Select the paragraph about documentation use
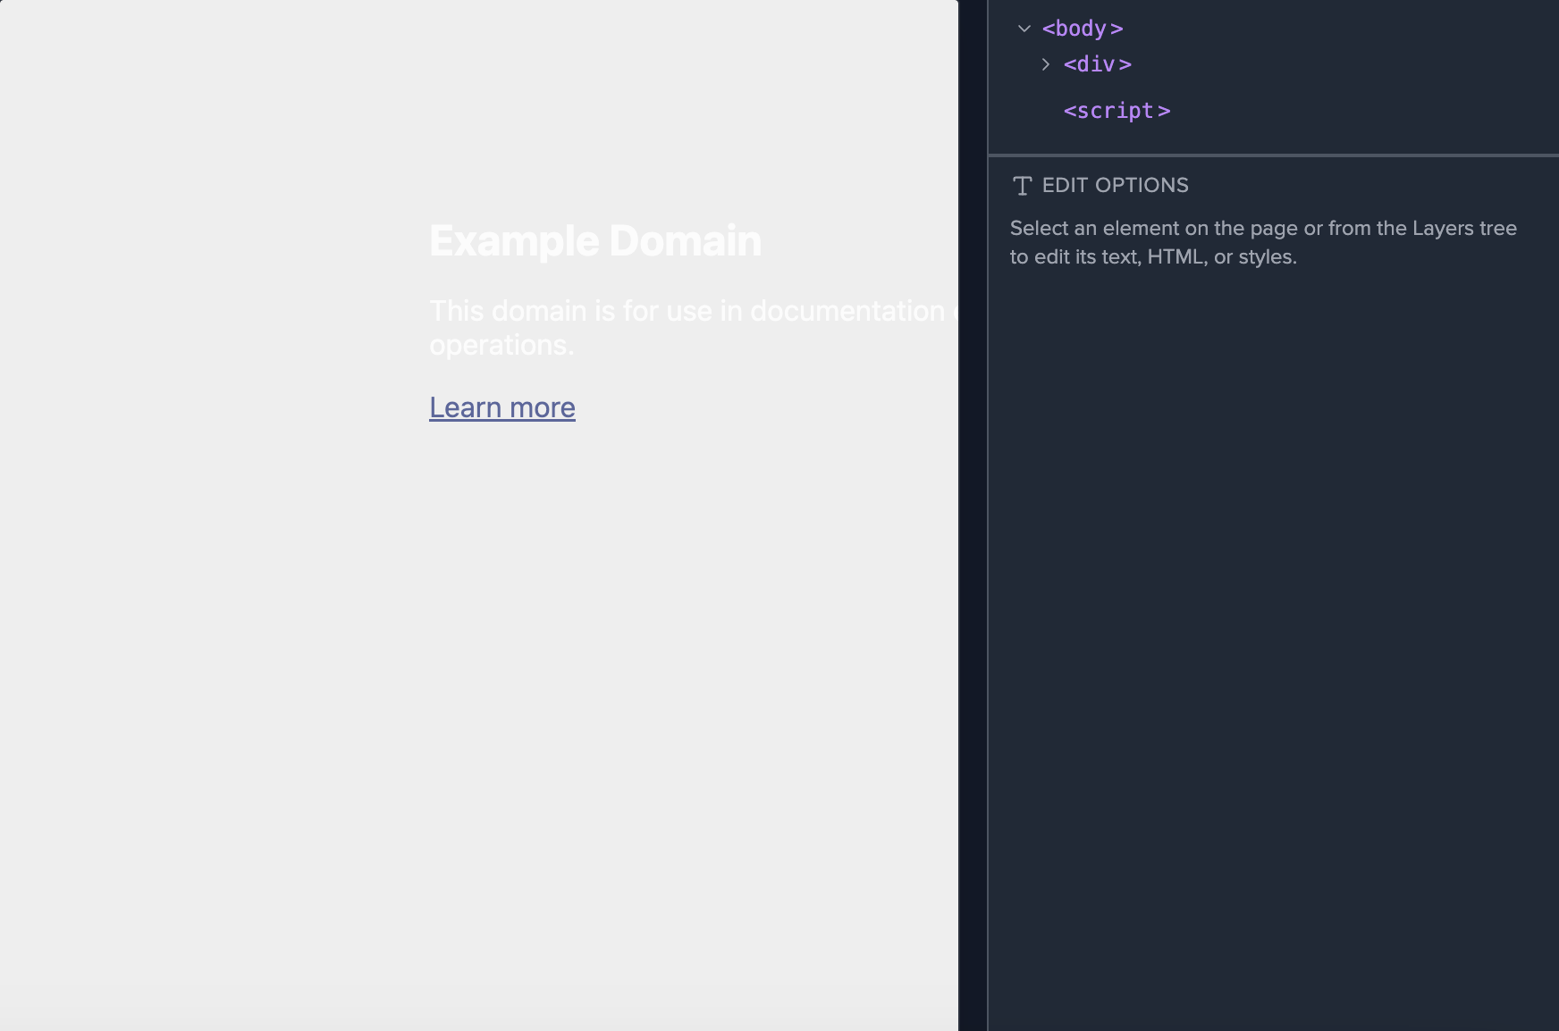The width and height of the screenshot is (1559, 1031). [694, 328]
